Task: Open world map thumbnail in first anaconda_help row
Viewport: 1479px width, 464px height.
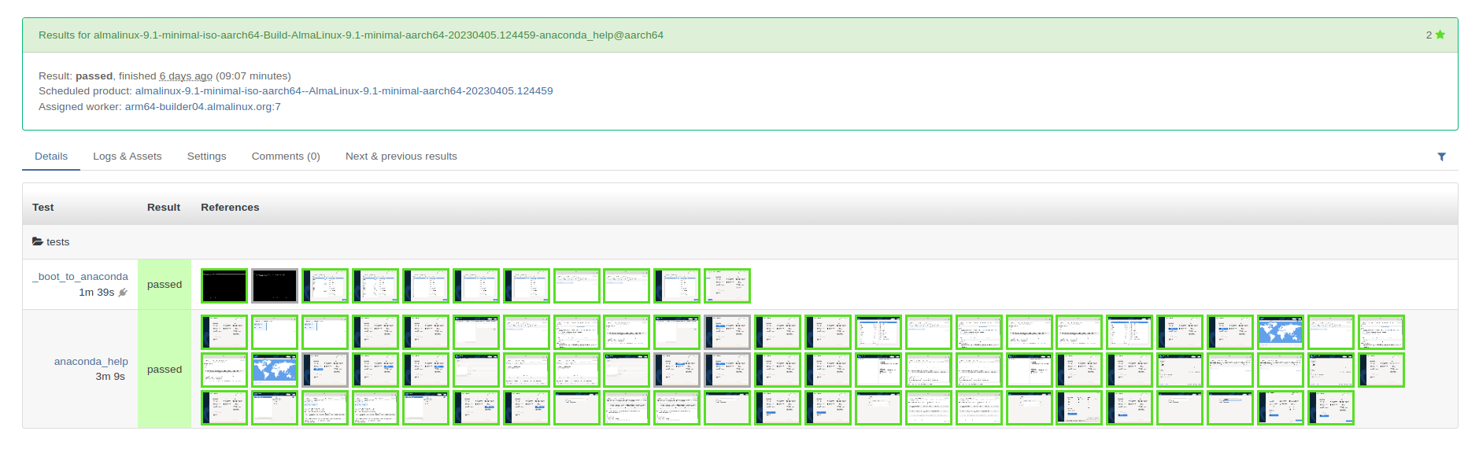Action: tap(1281, 332)
